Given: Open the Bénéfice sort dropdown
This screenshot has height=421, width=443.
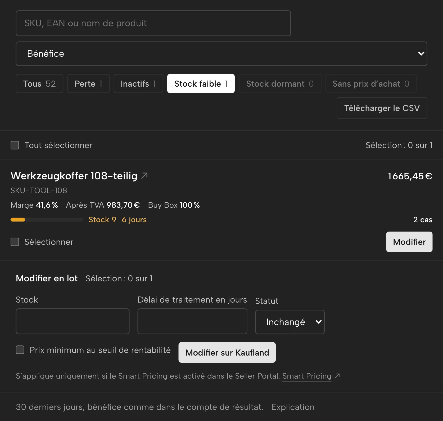Looking at the screenshot, I should point(221,54).
